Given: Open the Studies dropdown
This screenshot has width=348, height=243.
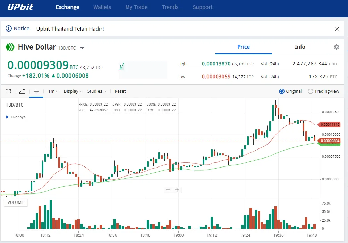Looking at the screenshot, I should 97,91.
